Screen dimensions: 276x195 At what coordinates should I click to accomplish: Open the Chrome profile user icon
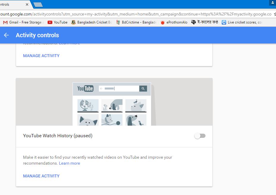pos(273,3)
